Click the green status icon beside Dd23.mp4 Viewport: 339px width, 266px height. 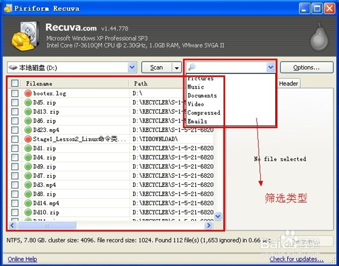coord(28,130)
